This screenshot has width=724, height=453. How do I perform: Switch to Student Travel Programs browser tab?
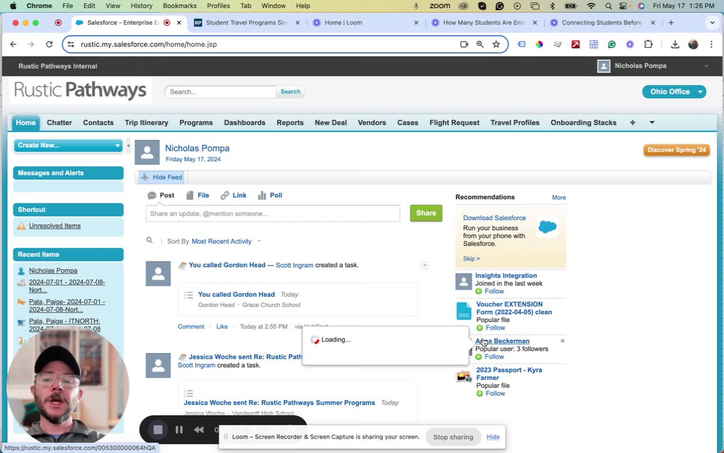coord(247,23)
